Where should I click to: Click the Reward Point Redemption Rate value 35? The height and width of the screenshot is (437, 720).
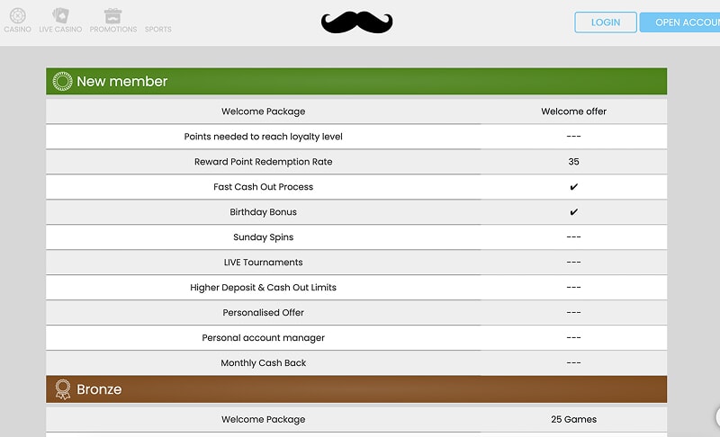573,162
